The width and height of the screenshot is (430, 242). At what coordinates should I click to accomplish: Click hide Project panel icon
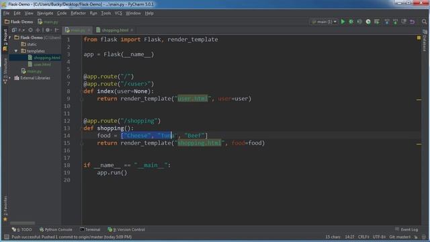coord(56,30)
